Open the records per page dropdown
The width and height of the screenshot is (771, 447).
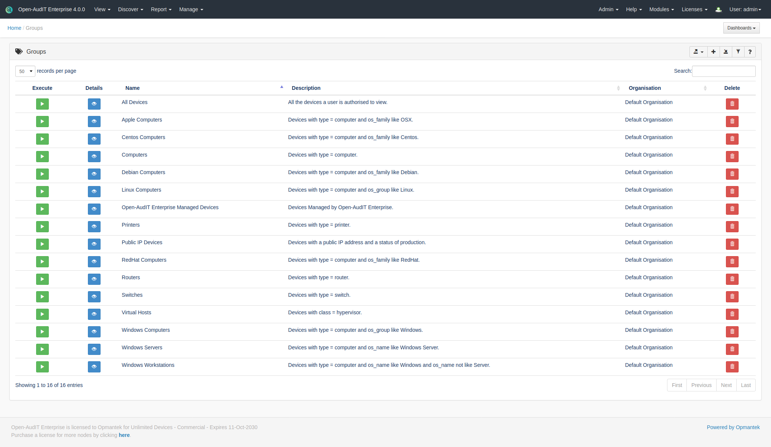[x=25, y=71]
